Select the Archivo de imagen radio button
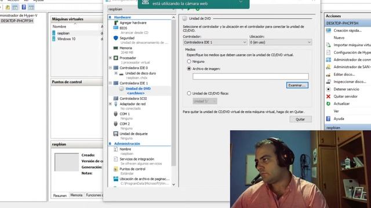Image resolution: width=371 pixels, height=208 pixels. pos(189,69)
